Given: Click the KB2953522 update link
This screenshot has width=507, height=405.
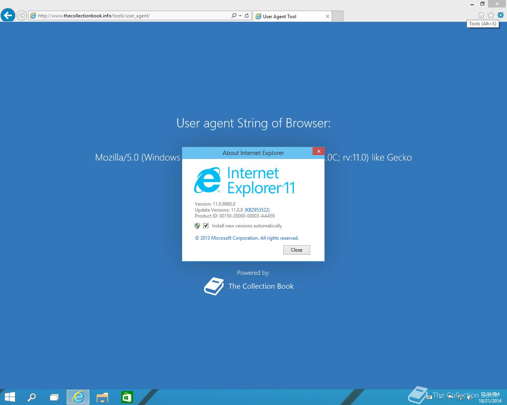Looking at the screenshot, I should click(257, 210).
